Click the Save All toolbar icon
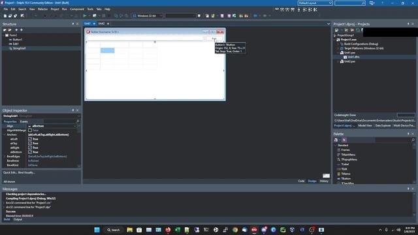Screen dimensions: 418x235 [15, 16]
